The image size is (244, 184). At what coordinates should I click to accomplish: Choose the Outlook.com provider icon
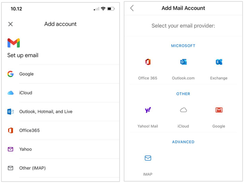point(183,62)
